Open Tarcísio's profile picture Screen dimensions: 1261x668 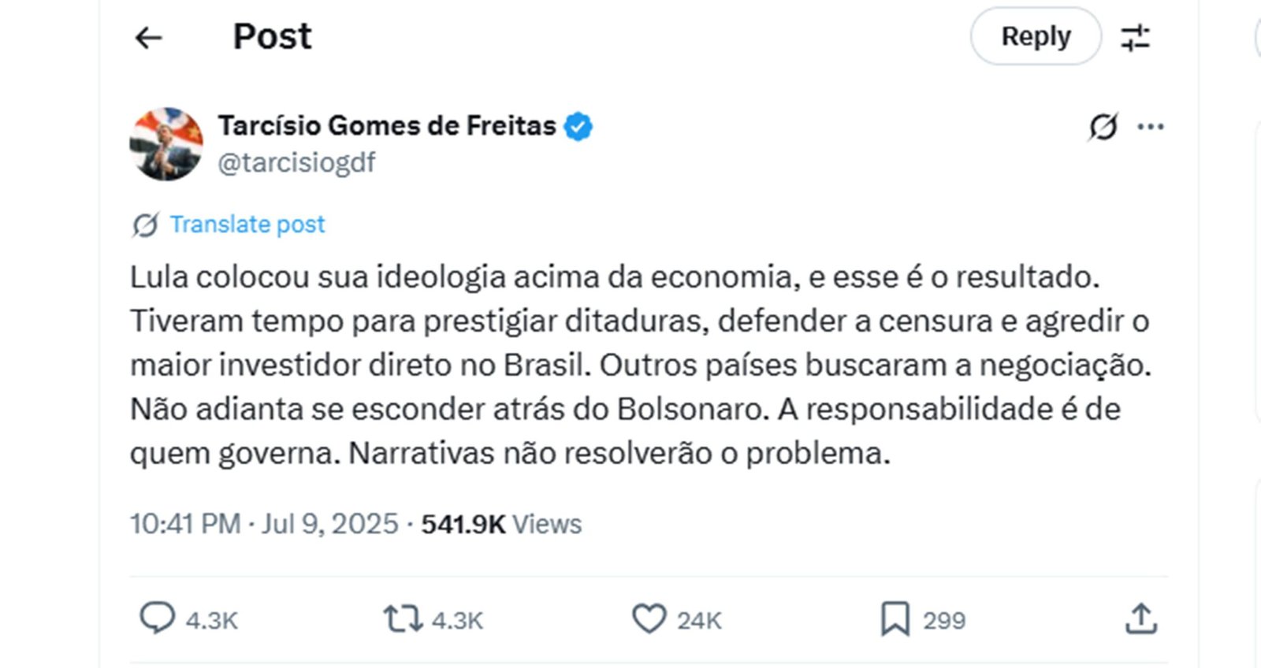click(x=166, y=144)
